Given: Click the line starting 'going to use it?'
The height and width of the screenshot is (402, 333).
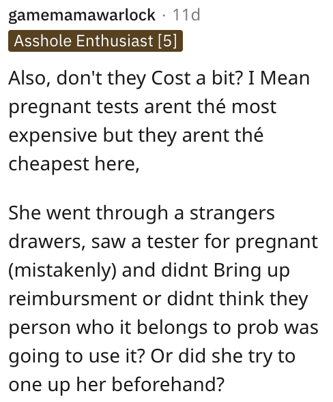Looking at the screenshot, I should (x=151, y=356).
